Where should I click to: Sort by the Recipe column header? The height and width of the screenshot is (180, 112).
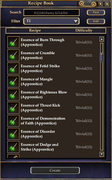(35, 30)
